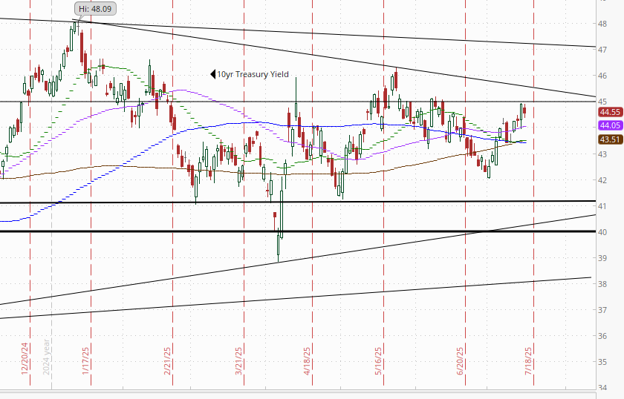Select the 5/16/25 date marker
624x399 pixels.
click(x=378, y=360)
